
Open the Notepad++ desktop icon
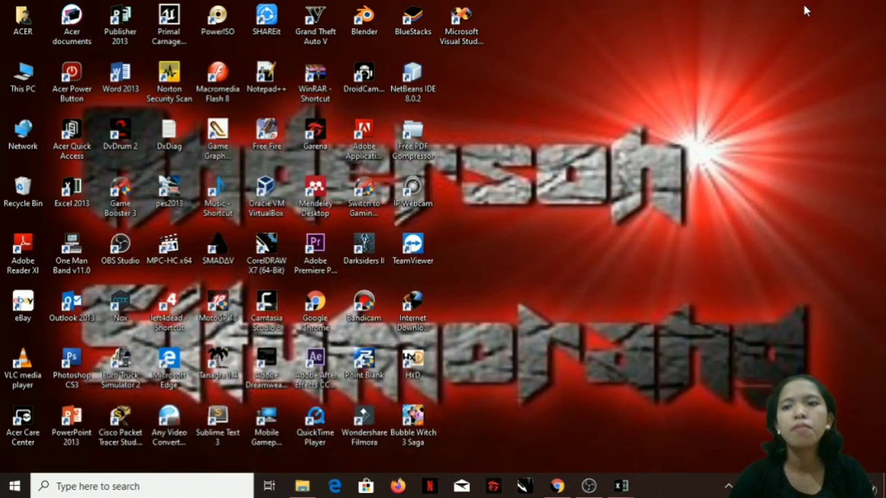tap(266, 78)
